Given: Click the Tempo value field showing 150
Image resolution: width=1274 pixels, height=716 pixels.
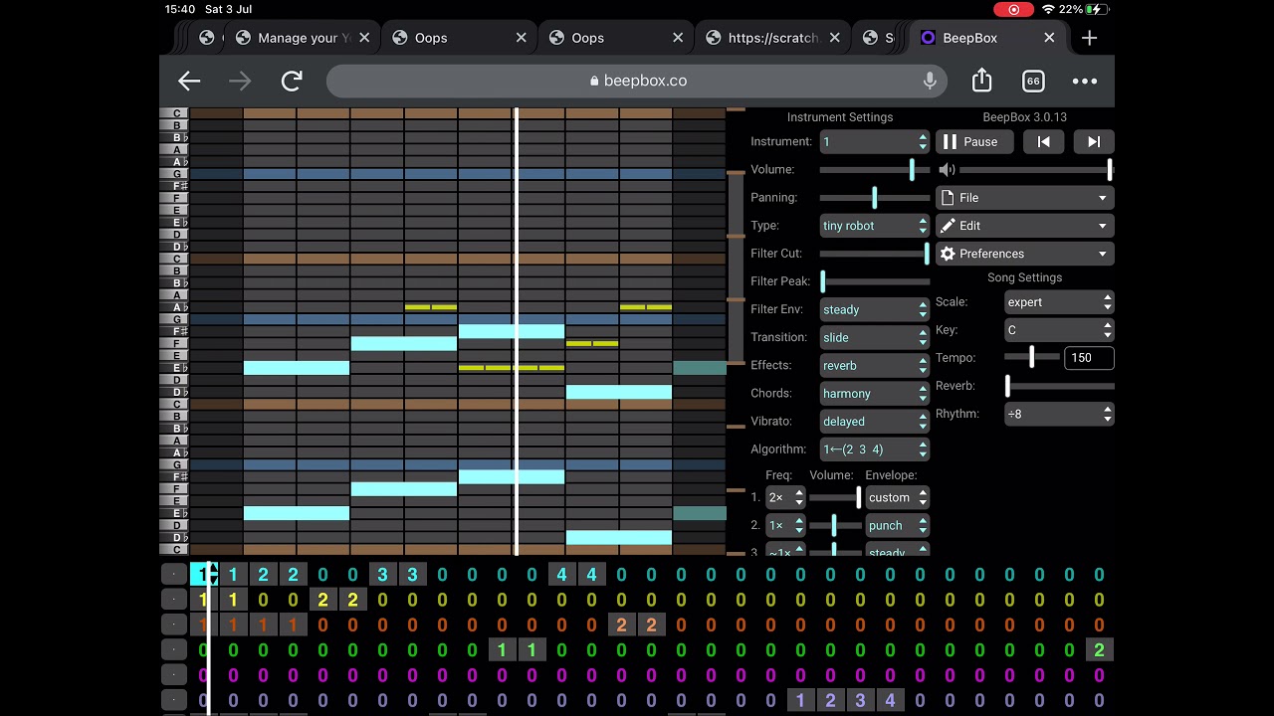Looking at the screenshot, I should tap(1089, 358).
